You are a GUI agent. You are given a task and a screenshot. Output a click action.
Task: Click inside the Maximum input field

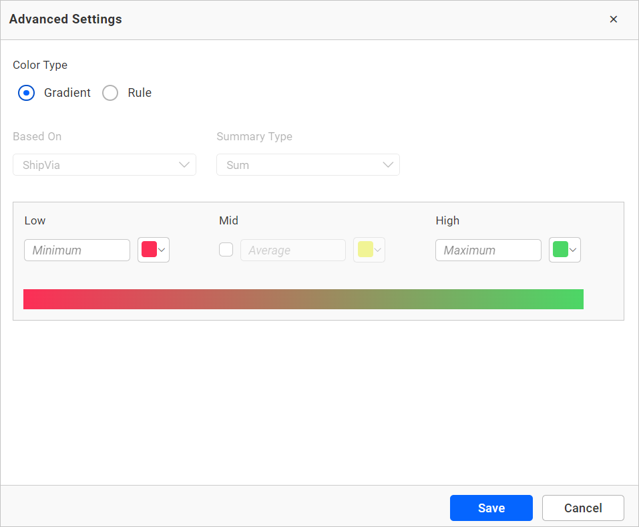(x=488, y=250)
